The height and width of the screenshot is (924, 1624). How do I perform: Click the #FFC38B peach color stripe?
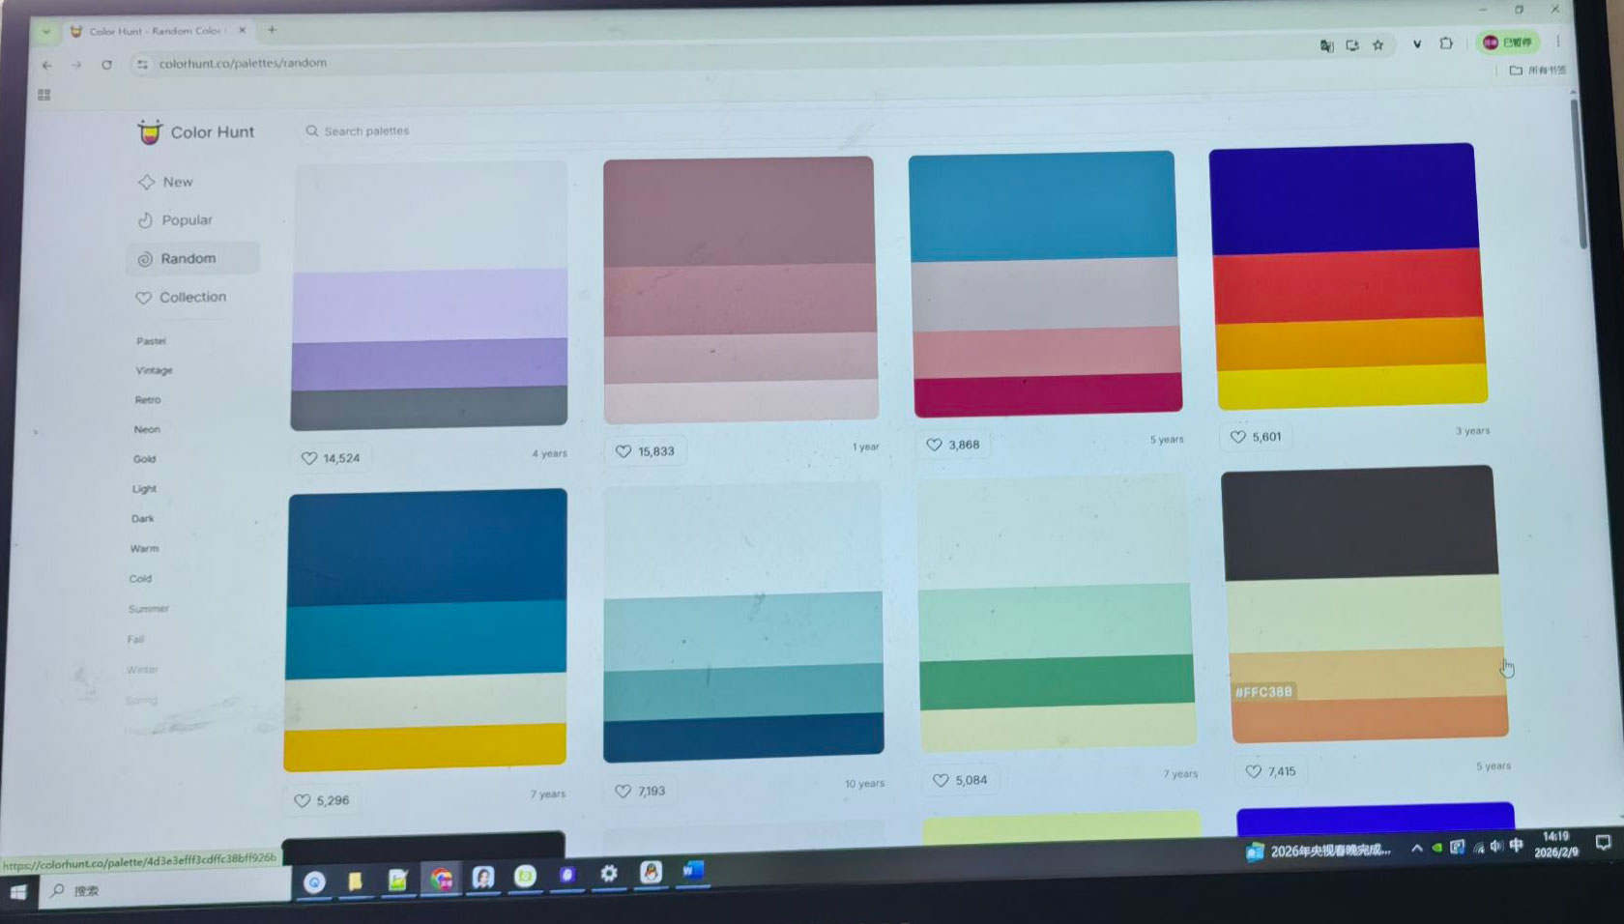click(1368, 674)
